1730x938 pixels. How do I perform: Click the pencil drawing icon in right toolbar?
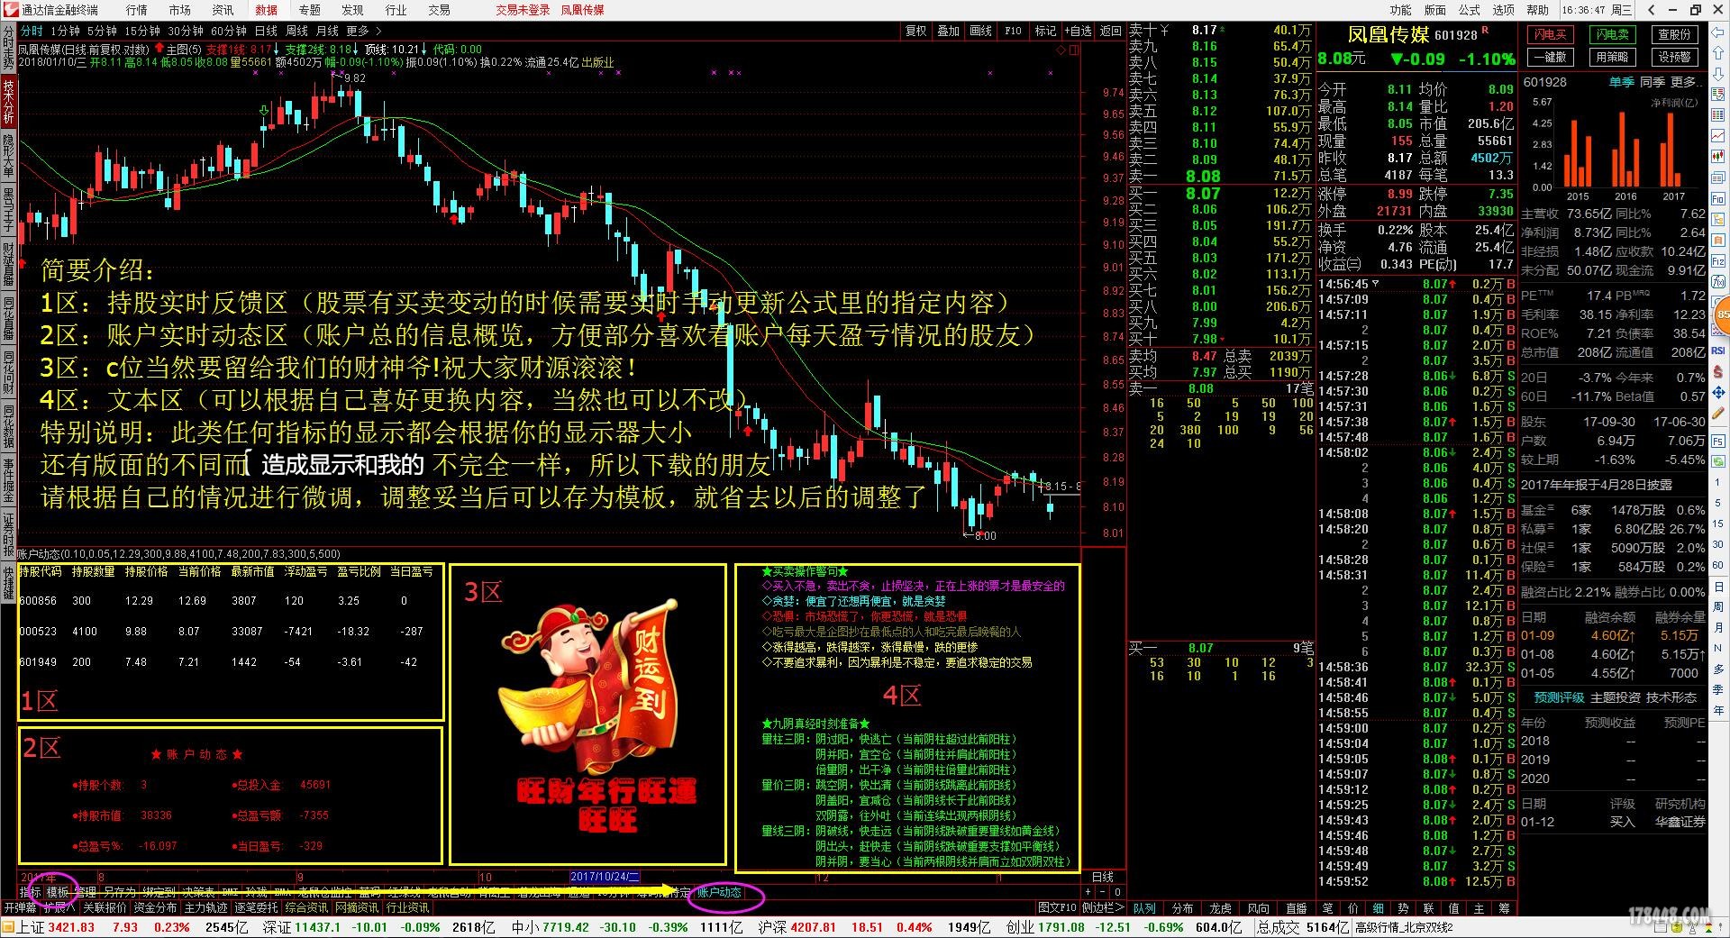coord(1718,414)
